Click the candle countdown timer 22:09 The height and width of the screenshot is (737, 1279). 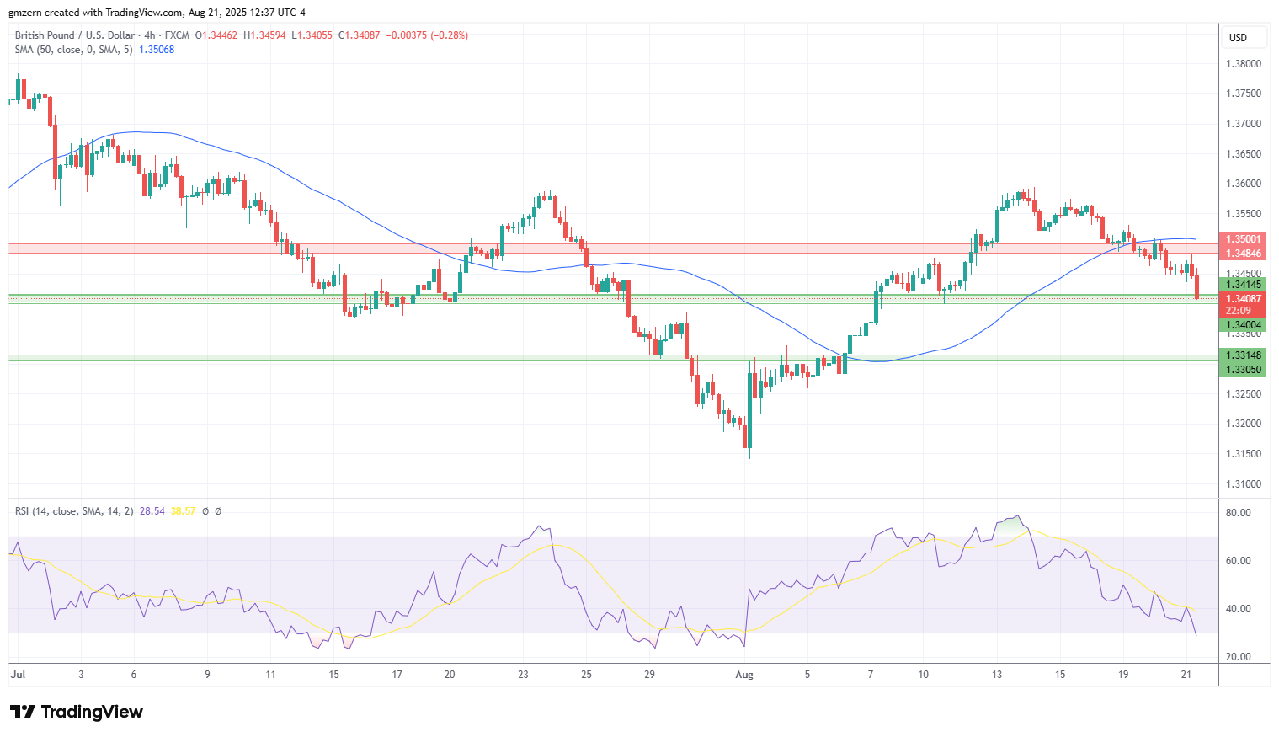(x=1238, y=312)
